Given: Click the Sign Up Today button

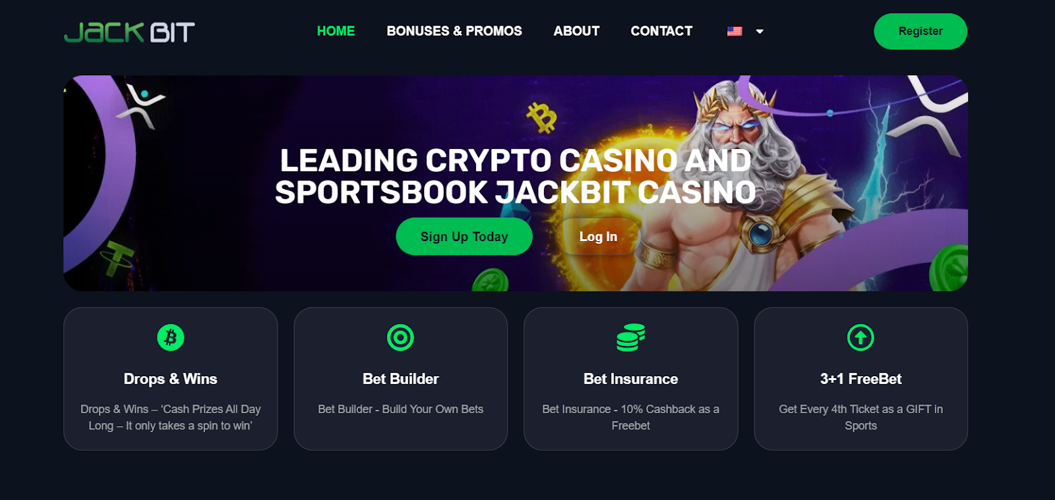Looking at the screenshot, I should pos(464,236).
